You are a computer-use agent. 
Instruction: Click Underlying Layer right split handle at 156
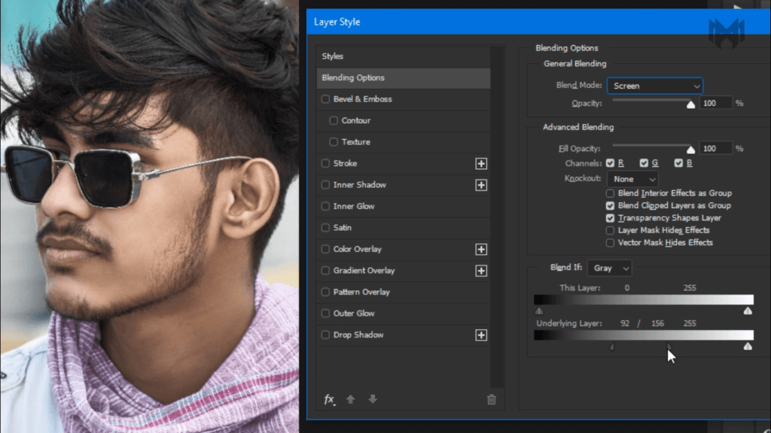(x=669, y=347)
